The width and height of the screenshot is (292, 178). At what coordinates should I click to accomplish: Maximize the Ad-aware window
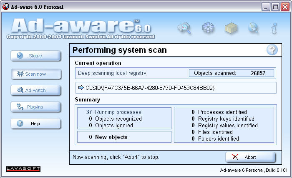pyautogui.click(x=275, y=7)
